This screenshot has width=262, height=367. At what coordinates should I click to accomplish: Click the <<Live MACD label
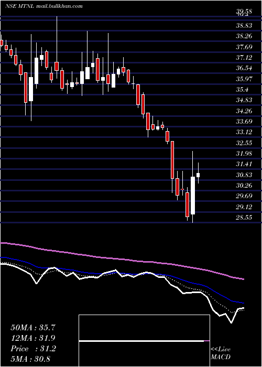click(x=221, y=353)
